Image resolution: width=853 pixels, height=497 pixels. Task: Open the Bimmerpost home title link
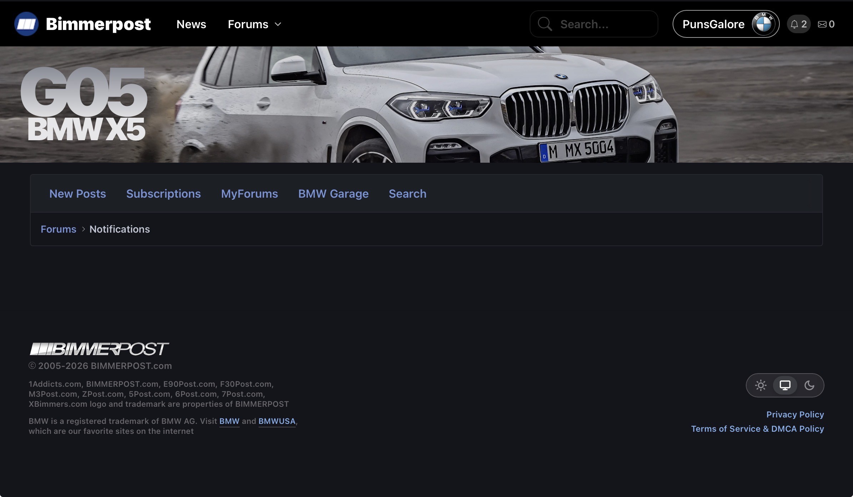point(98,24)
